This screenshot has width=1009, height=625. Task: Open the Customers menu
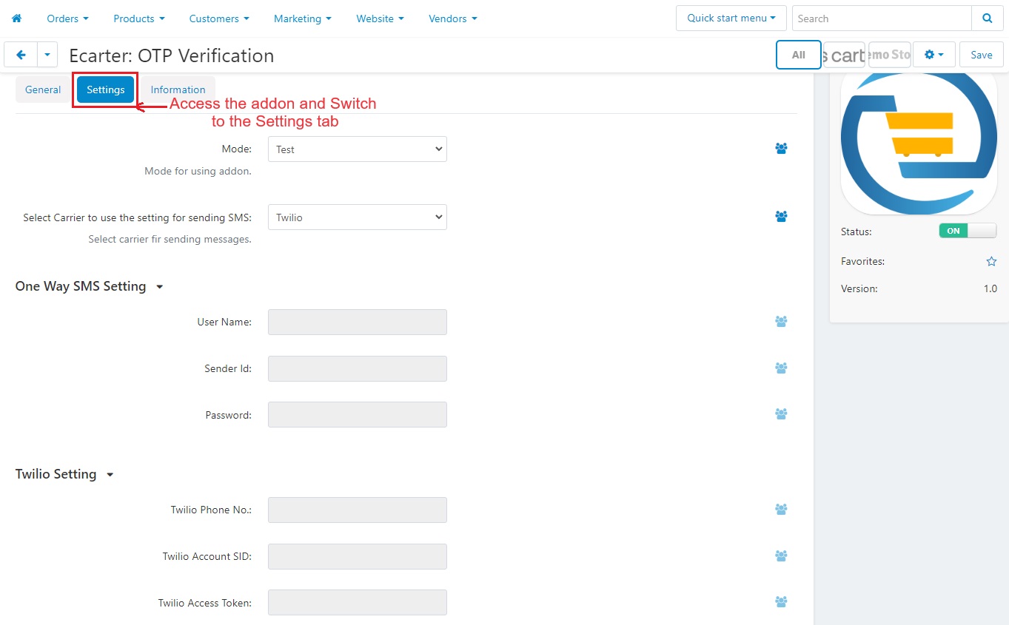[219, 18]
